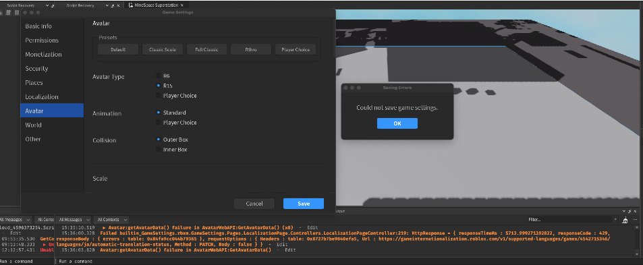Click Edit next to getAvatarData (x8) message

coord(312,227)
